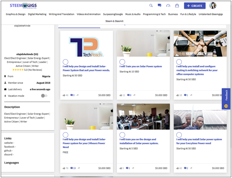The width and height of the screenshot is (232, 178).
Task: Click the classroom photo thumbnail
Action: click(143, 117)
